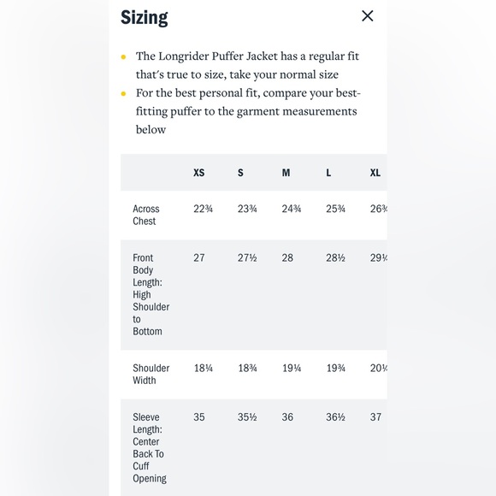The width and height of the screenshot is (496, 496).
Task: Select the M column header
Action: (x=286, y=173)
